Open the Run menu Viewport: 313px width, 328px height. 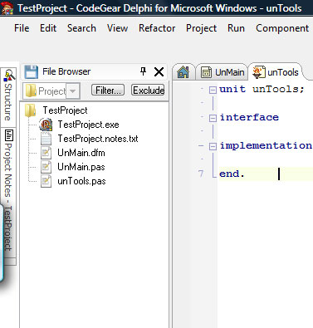pos(236,28)
